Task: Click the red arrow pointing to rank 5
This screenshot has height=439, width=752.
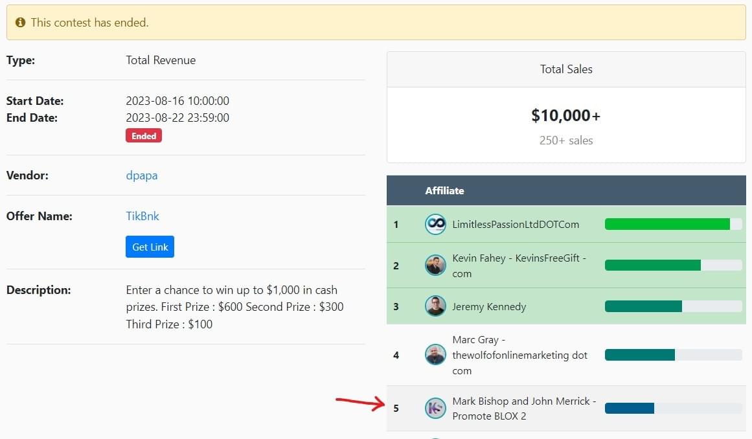Action: (x=361, y=404)
